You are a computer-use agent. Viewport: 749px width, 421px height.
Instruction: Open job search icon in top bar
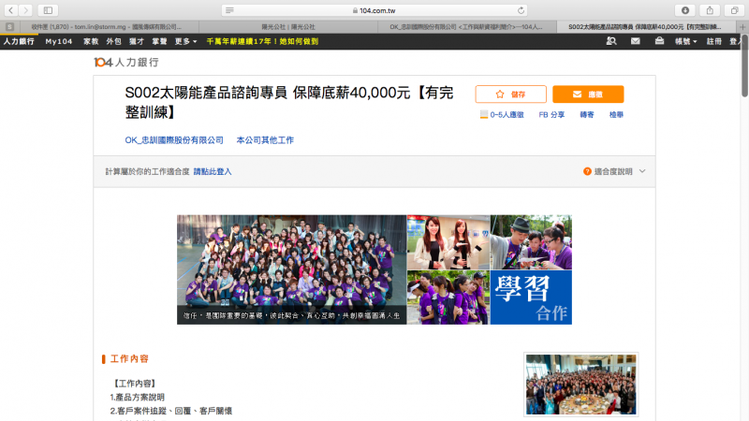pyautogui.click(x=611, y=41)
